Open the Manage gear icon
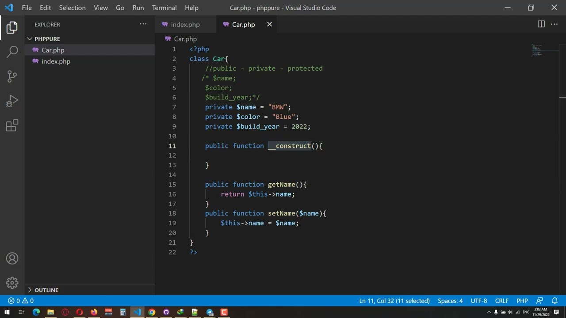 12,283
